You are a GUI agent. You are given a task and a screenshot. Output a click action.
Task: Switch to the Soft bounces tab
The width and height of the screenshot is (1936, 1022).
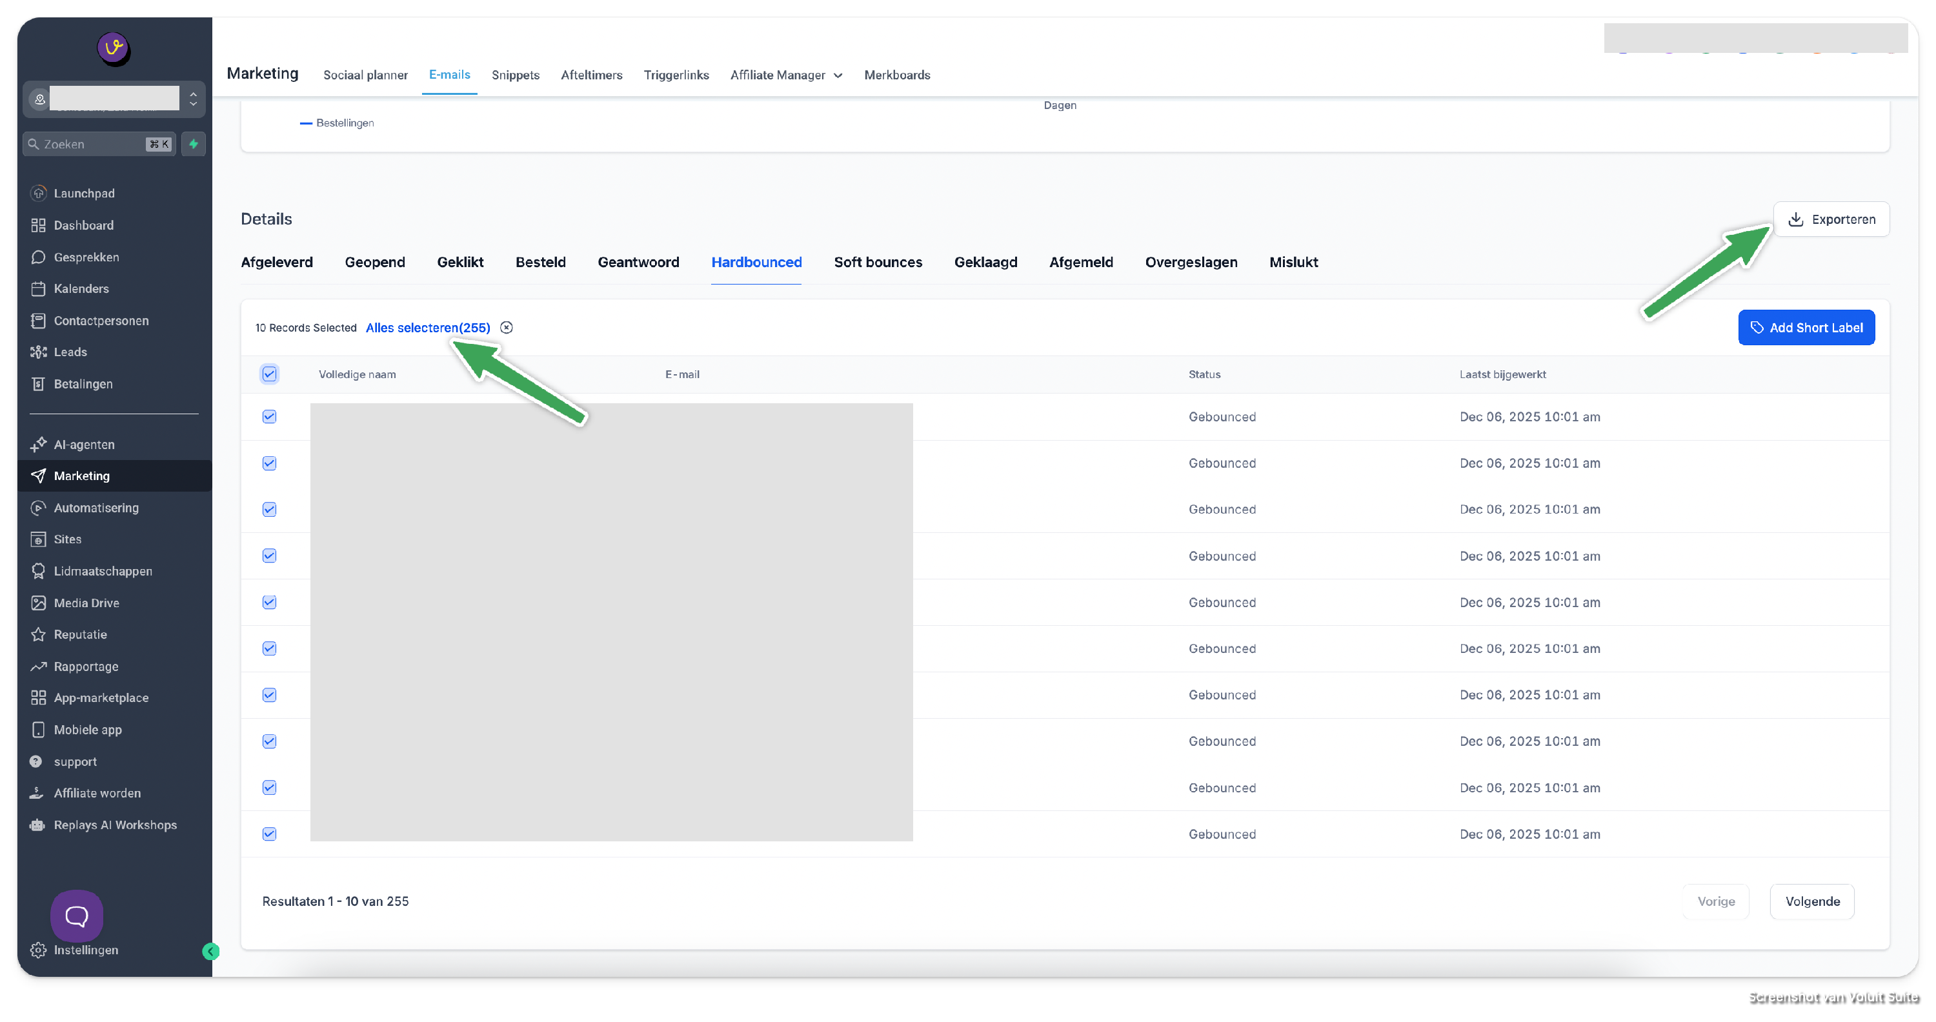(x=877, y=262)
